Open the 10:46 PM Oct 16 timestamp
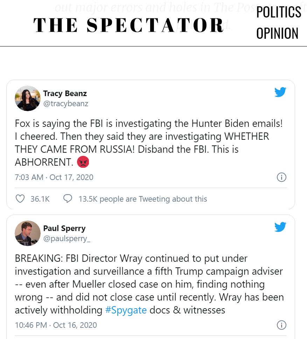307x339 pixels. click(x=56, y=325)
